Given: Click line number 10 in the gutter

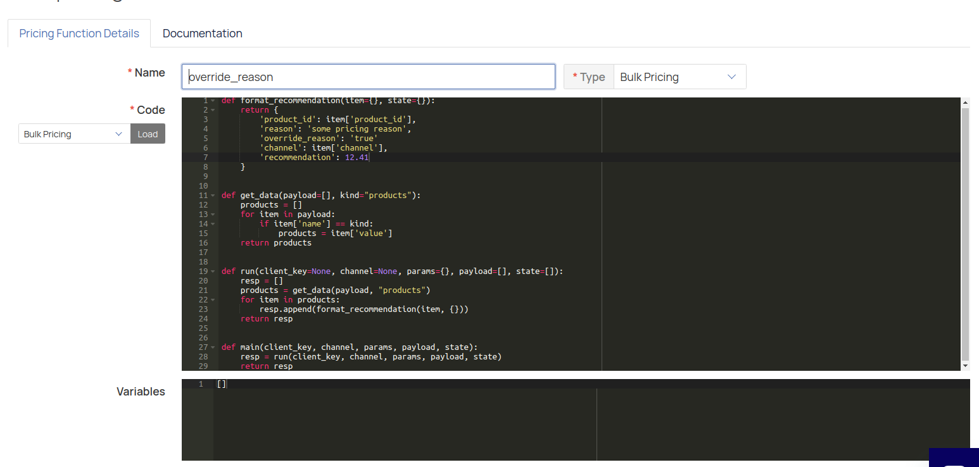Looking at the screenshot, I should [203, 186].
